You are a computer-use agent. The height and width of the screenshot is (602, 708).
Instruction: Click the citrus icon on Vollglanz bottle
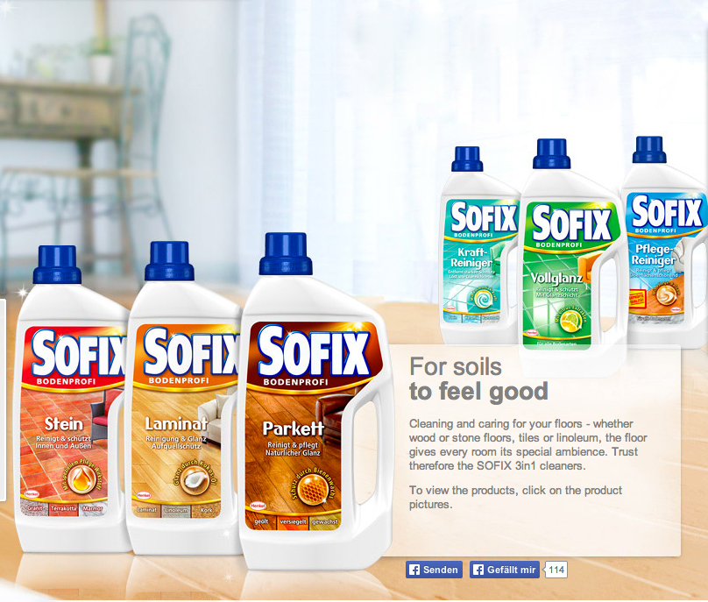click(571, 322)
